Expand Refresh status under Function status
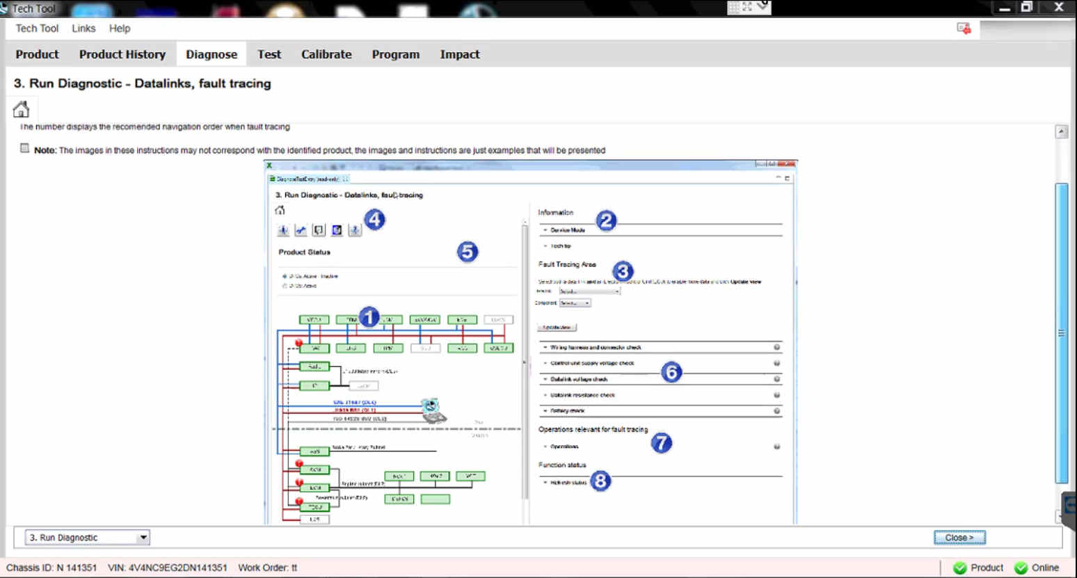Viewport: 1077px width, 578px height. click(545, 483)
